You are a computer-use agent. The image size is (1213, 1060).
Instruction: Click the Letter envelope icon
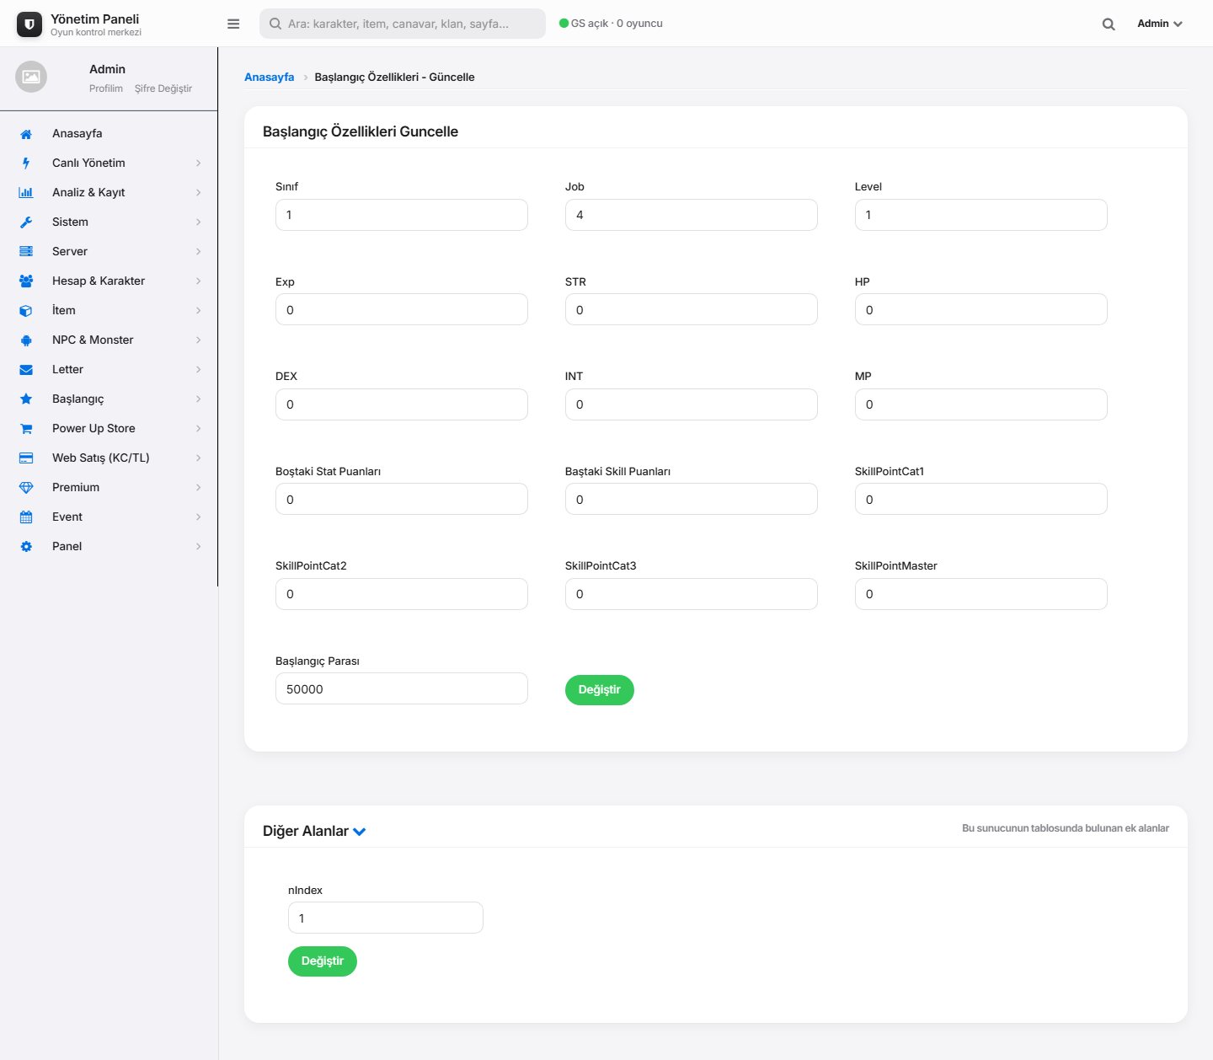[x=26, y=370]
